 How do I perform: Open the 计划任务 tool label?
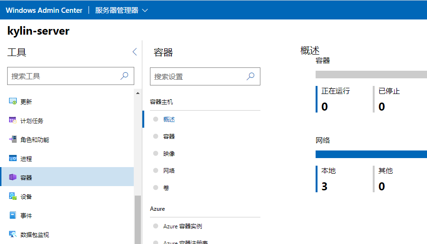32,121
